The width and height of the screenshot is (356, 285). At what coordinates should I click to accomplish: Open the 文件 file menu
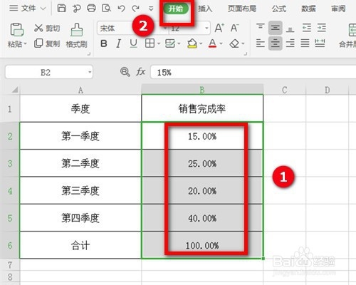tap(28, 9)
